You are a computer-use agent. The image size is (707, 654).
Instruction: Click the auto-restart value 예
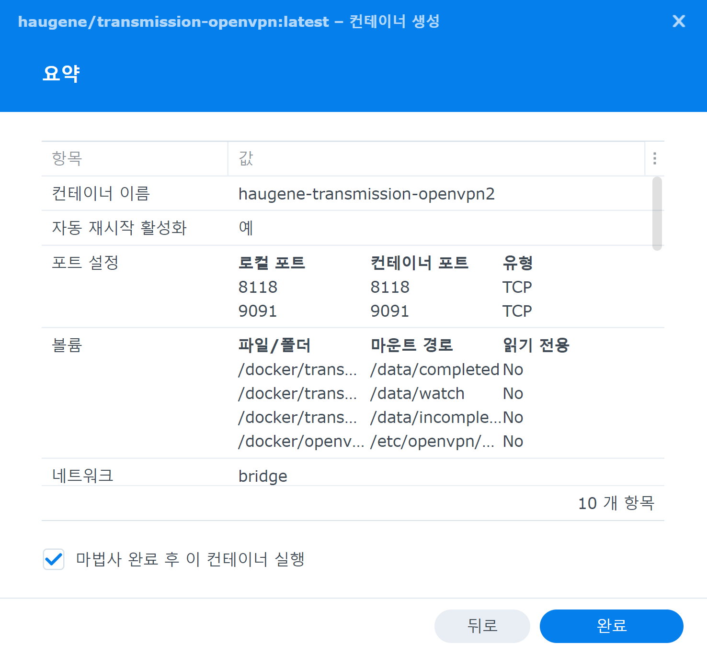tap(246, 228)
